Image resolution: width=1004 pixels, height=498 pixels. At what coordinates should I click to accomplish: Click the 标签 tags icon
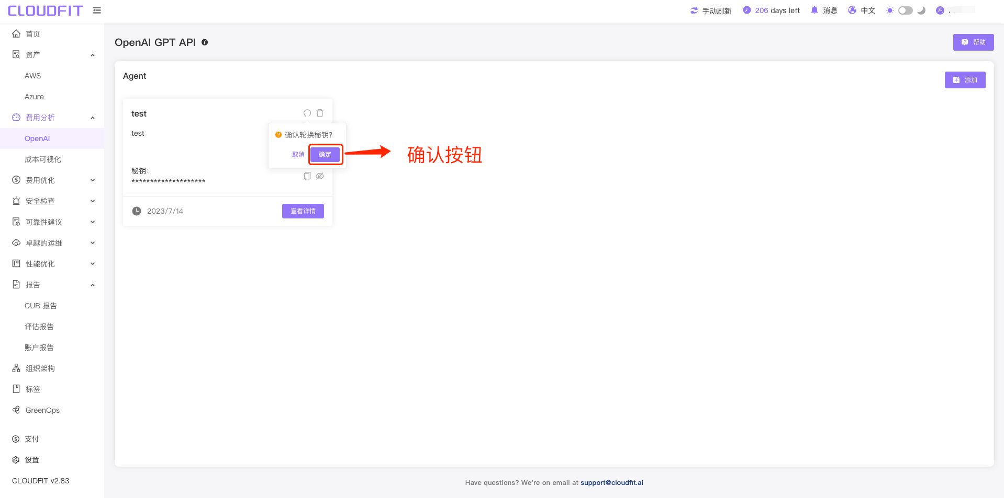coord(16,389)
